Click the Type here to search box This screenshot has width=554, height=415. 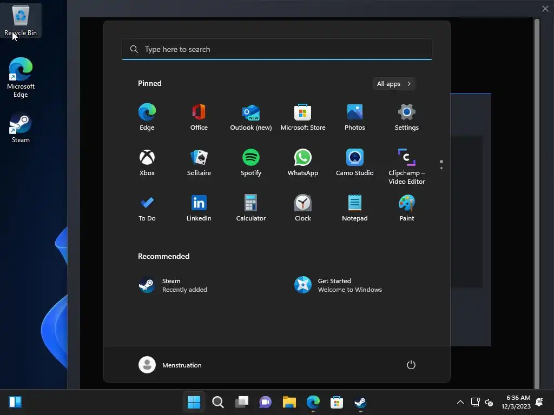(277, 49)
